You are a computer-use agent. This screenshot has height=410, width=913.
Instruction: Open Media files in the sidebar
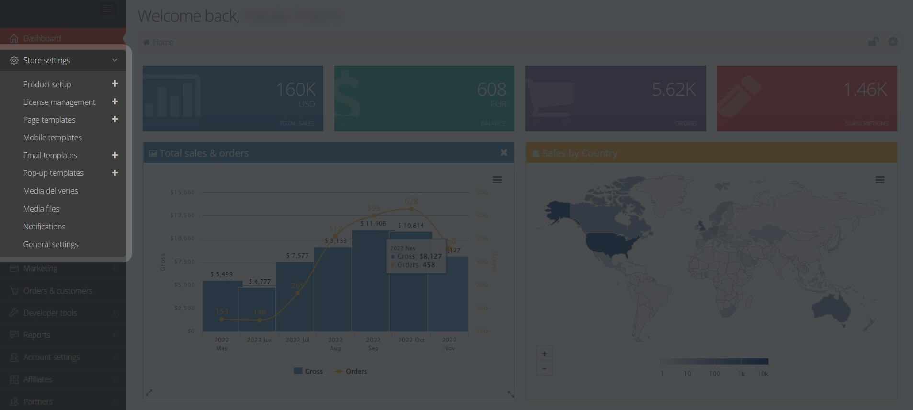coord(41,209)
